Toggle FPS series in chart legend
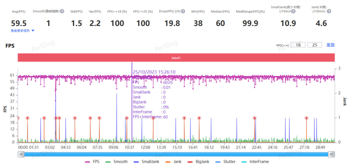This screenshot has width=352, height=166. [x=93, y=162]
